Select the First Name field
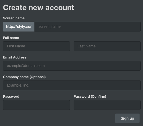The width and height of the screenshot is (143, 126). click(36, 46)
